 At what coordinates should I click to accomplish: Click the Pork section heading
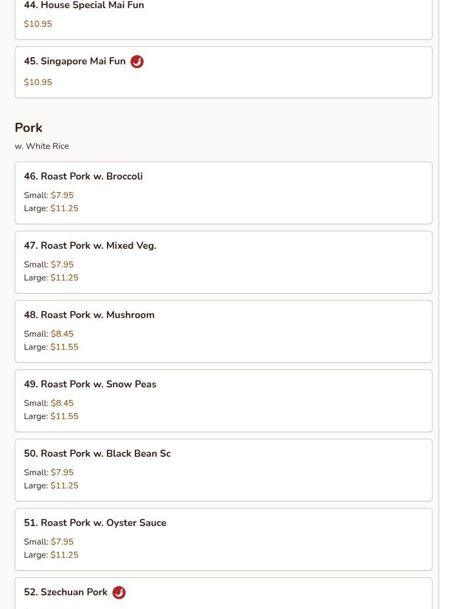(x=28, y=128)
